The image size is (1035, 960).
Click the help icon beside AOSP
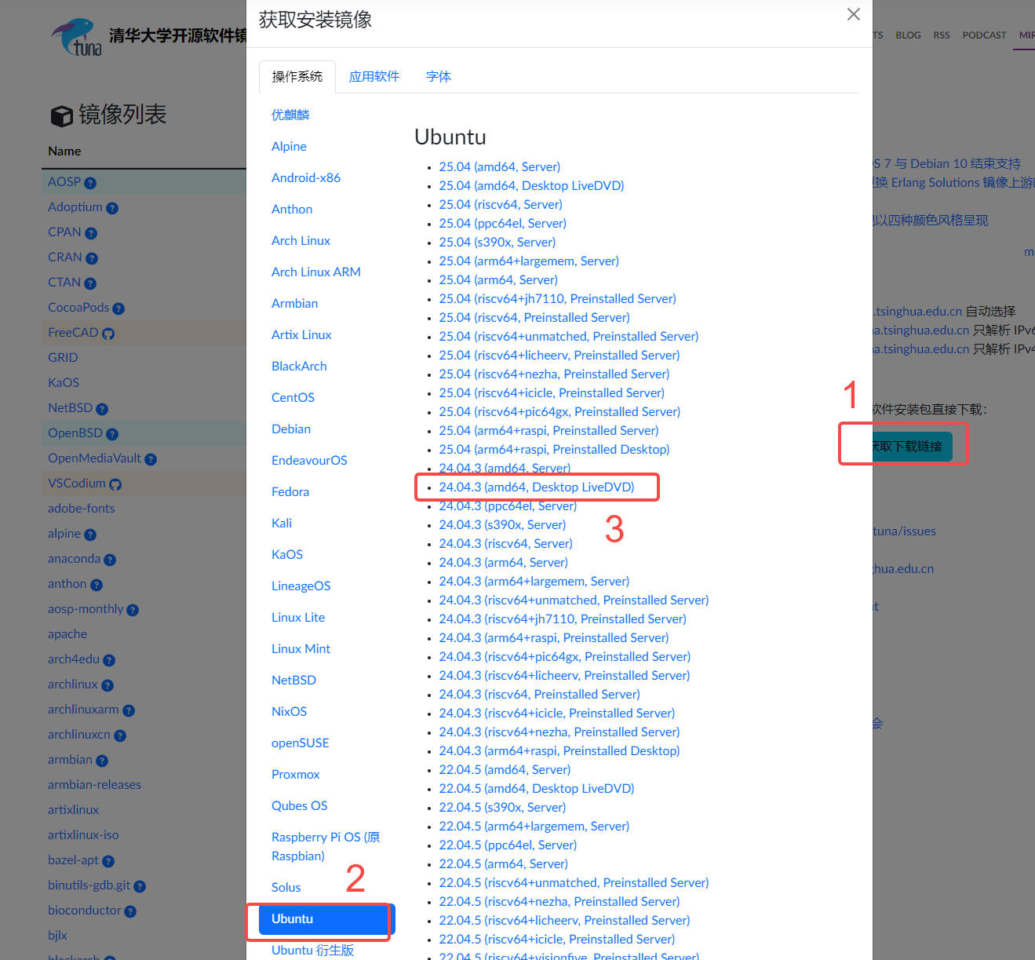pos(91,182)
